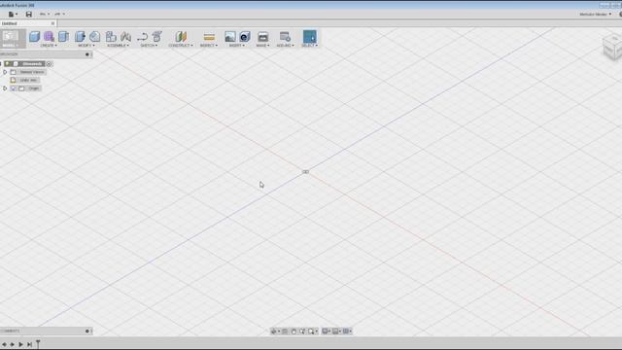
Task: Play the design timeline
Action: pos(20,344)
